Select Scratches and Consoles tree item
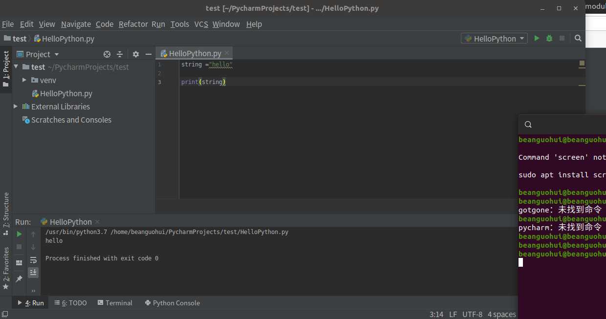 coord(67,120)
